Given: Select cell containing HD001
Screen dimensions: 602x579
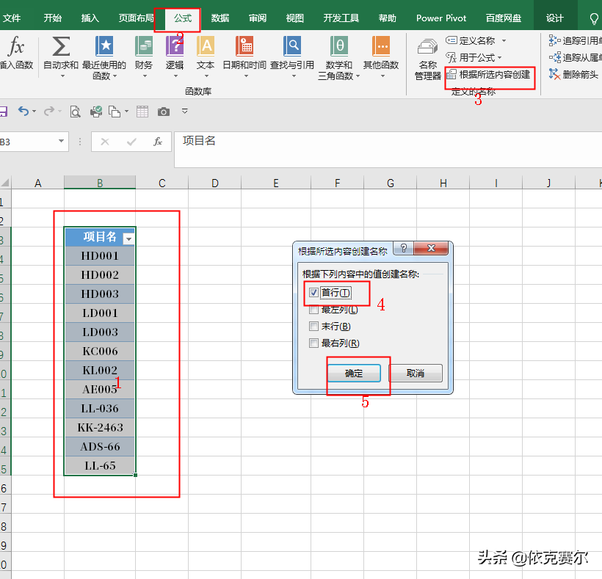Looking at the screenshot, I should (100, 256).
